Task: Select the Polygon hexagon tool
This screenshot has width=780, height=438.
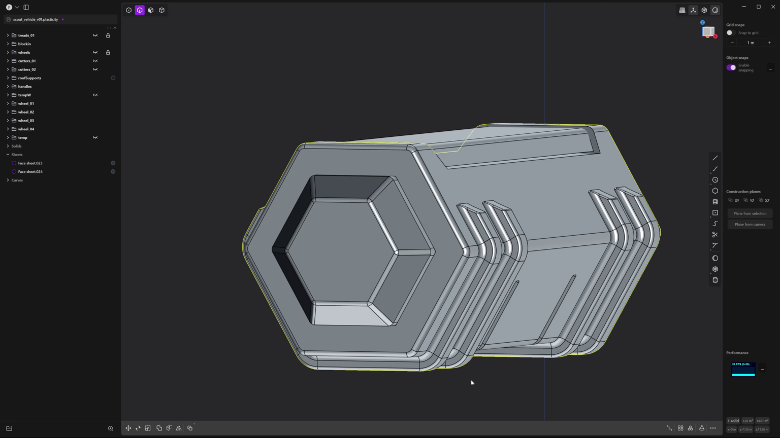Action: tap(715, 191)
